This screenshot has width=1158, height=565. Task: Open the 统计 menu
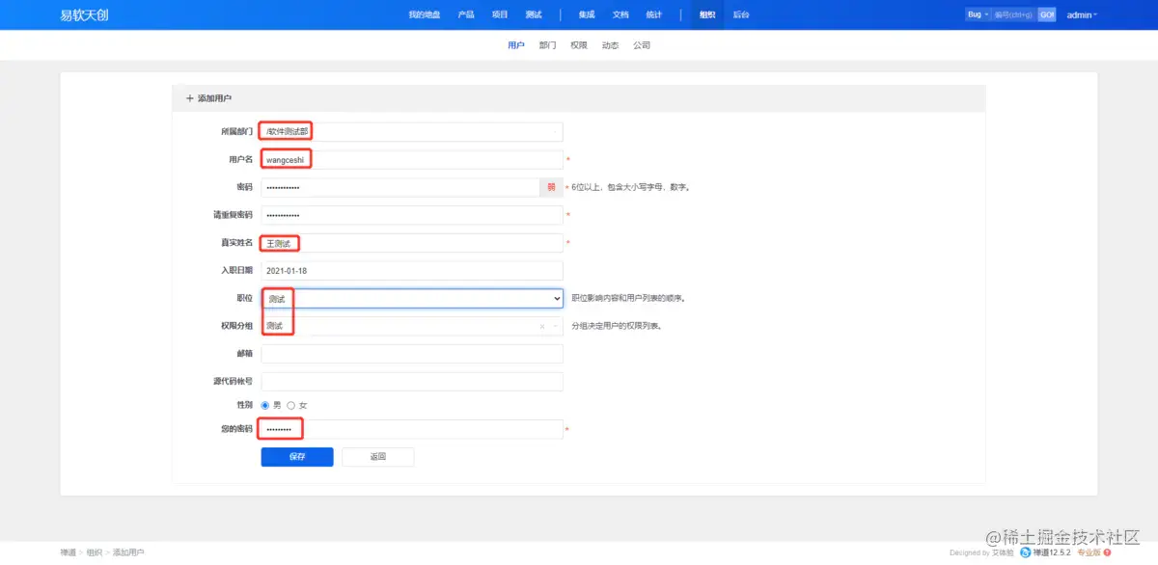click(x=654, y=14)
